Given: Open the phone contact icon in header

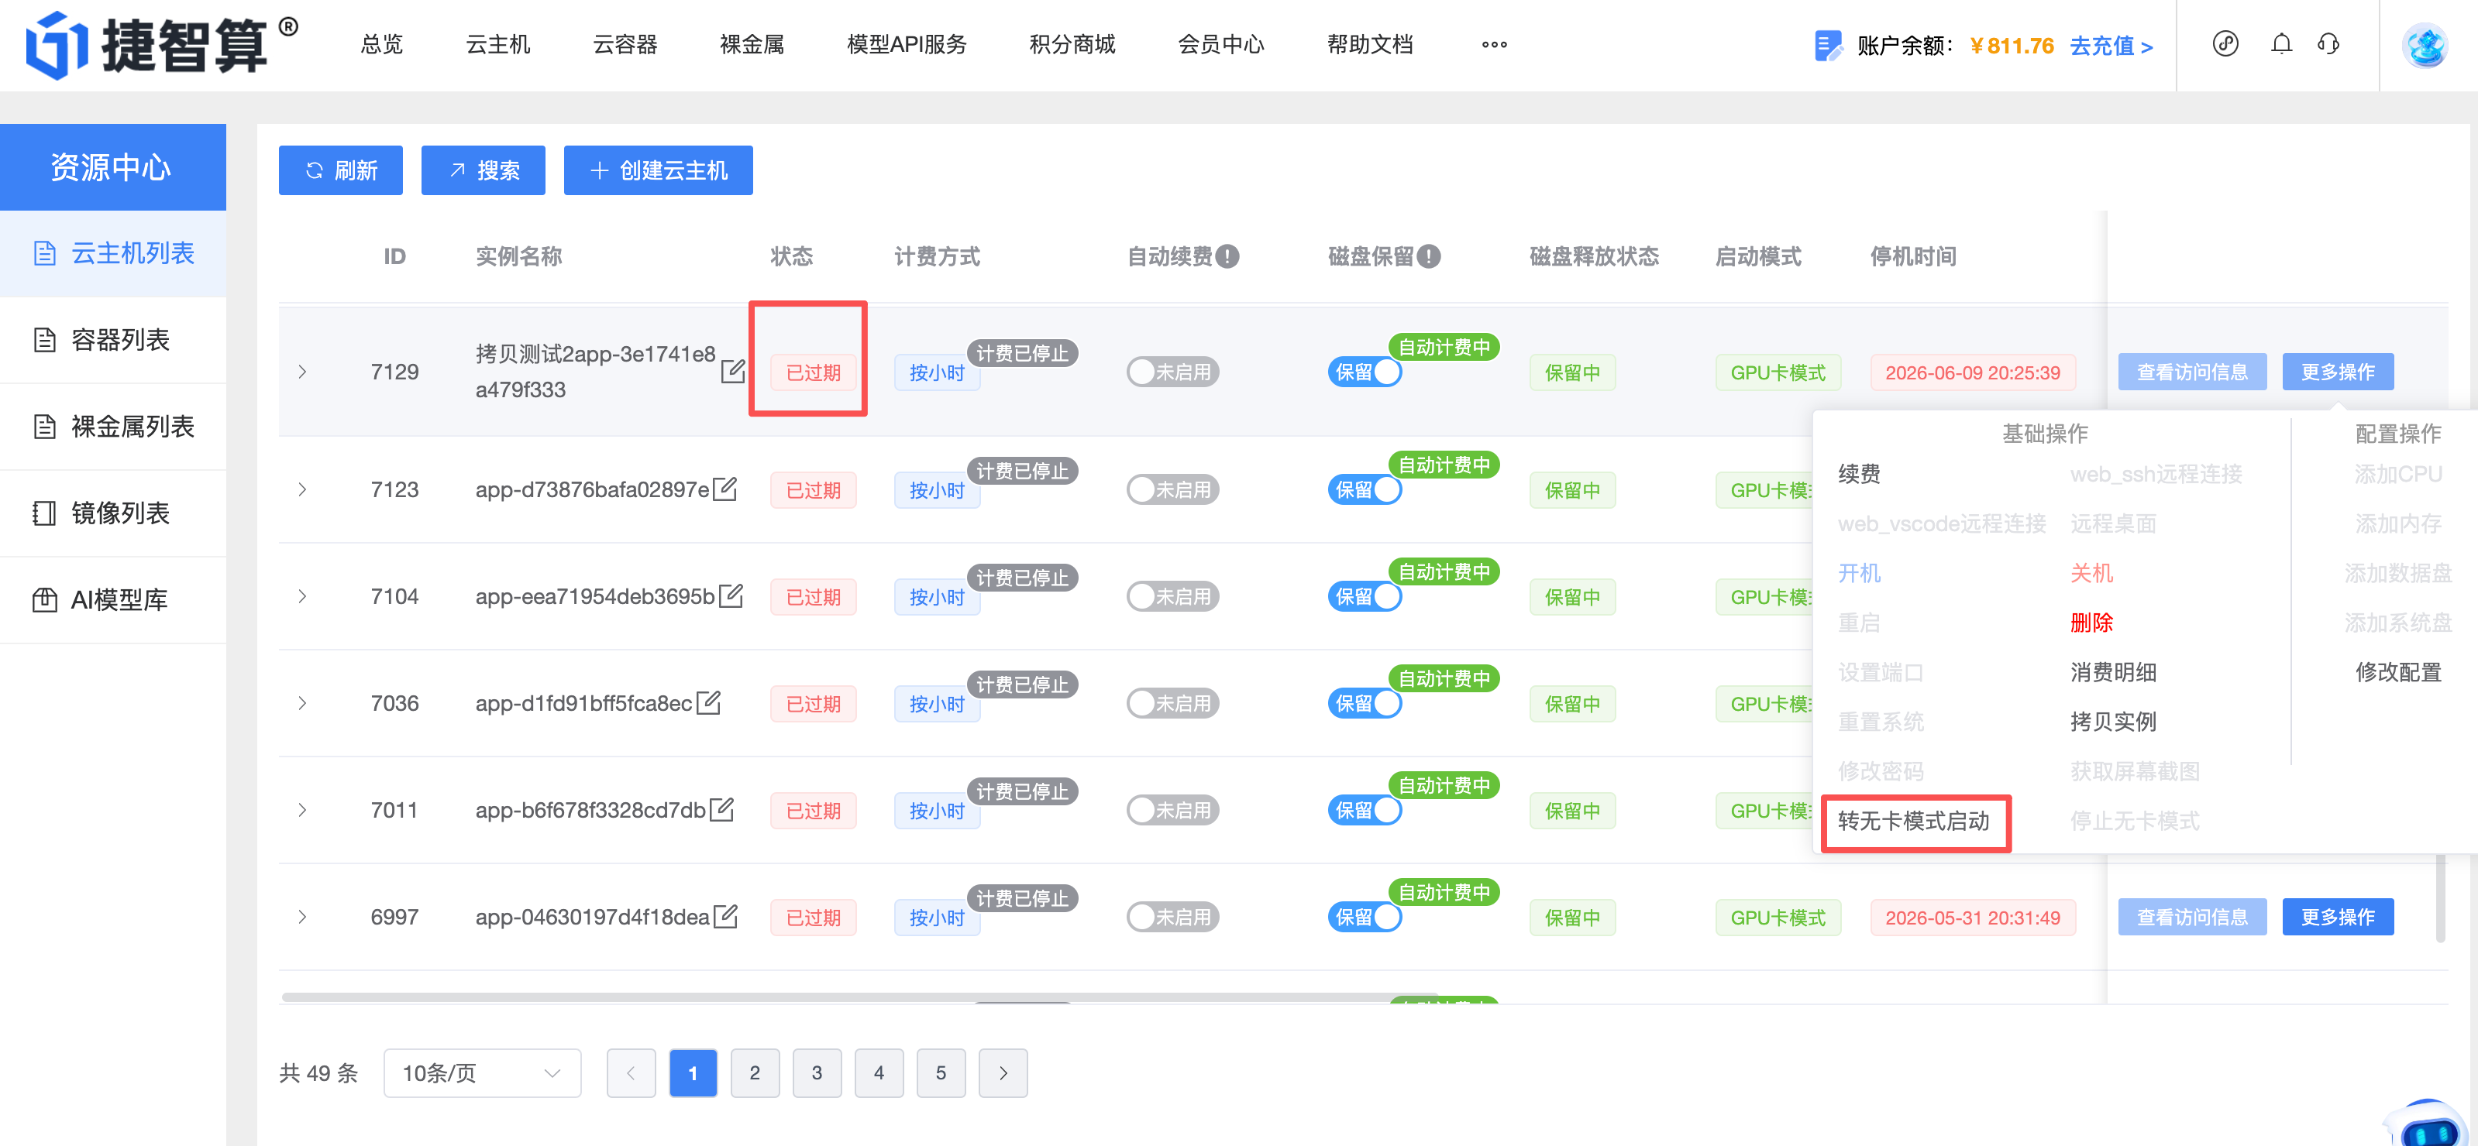Looking at the screenshot, I should pos(2225,44).
